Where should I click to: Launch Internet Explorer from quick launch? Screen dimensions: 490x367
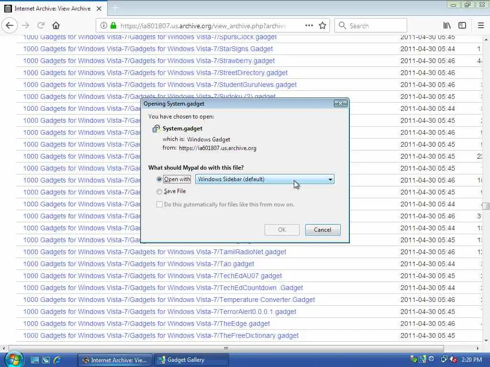pos(57,360)
